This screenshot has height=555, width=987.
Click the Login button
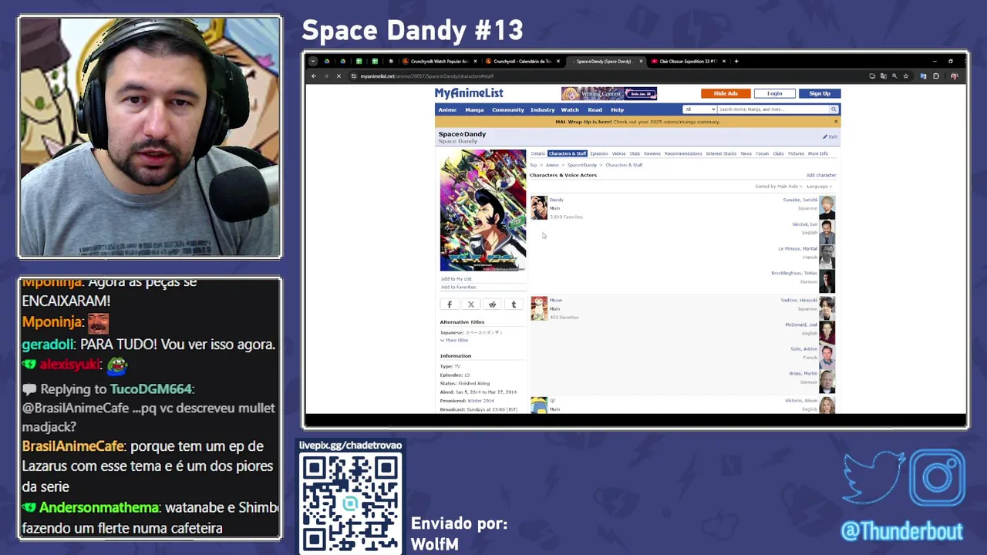(x=774, y=93)
